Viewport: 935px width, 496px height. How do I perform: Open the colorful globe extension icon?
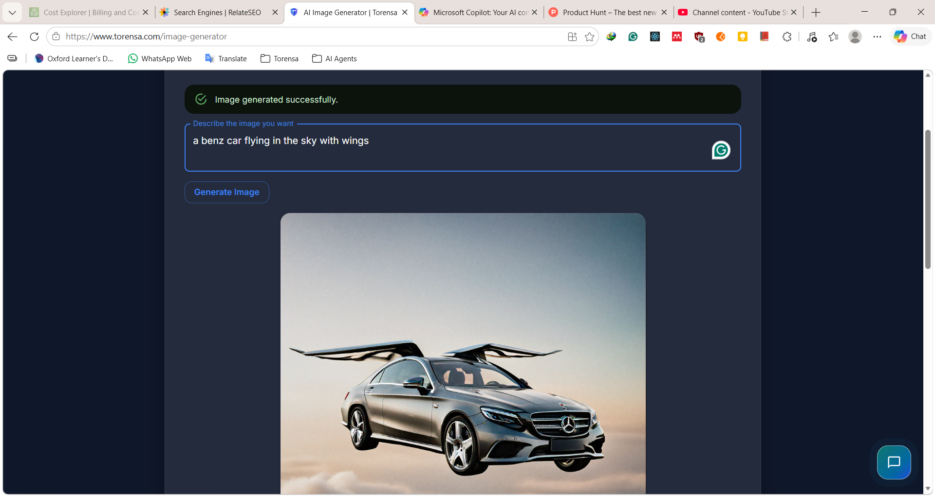pos(611,36)
